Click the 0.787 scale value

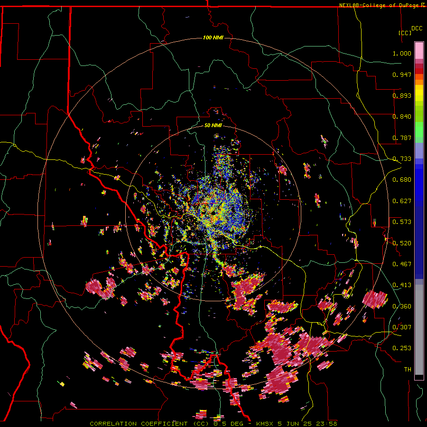402,138
